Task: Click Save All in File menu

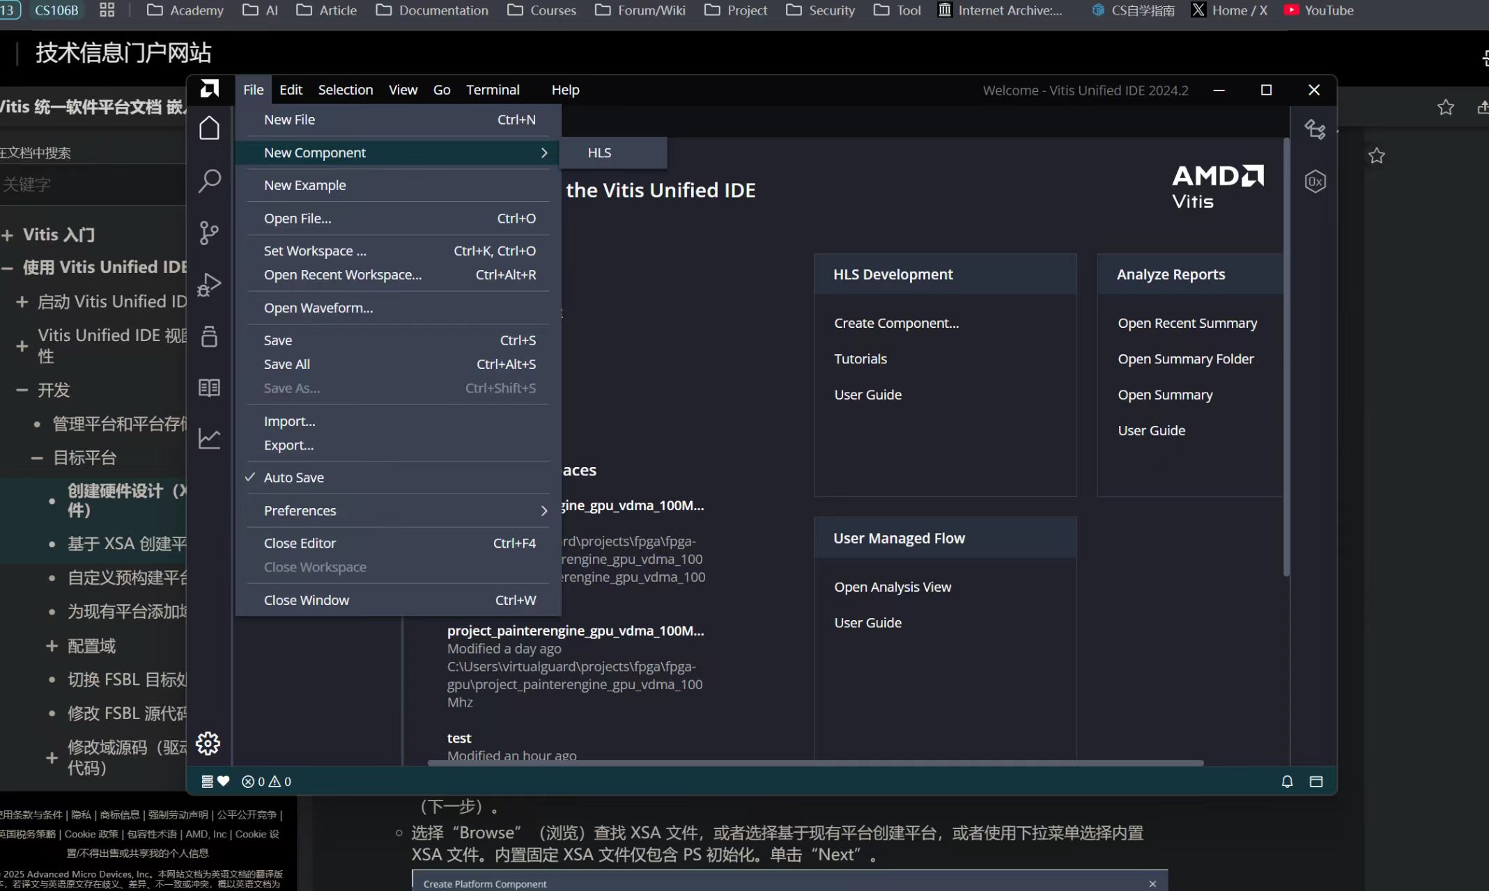Action: (398, 364)
